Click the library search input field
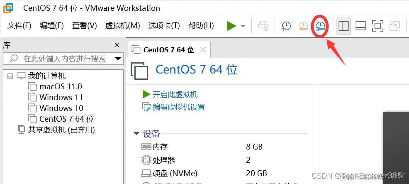 63,59
